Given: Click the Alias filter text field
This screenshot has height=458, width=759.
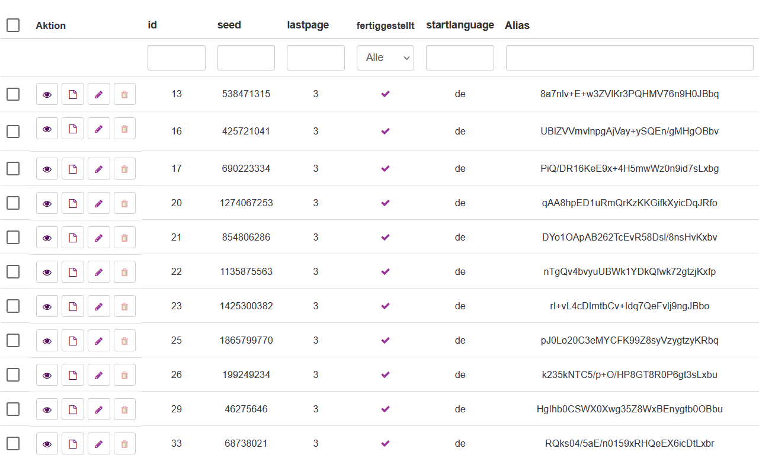Looking at the screenshot, I should 629,57.
